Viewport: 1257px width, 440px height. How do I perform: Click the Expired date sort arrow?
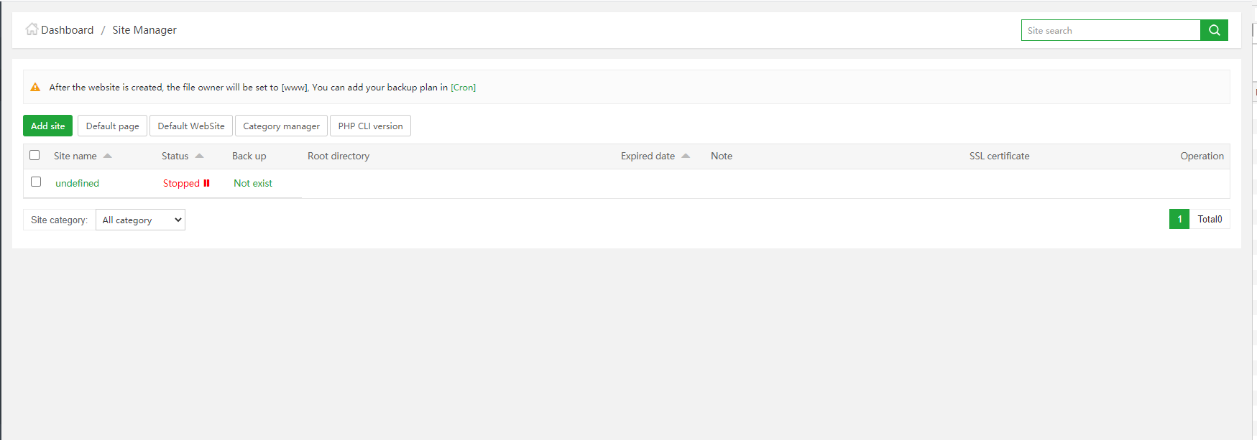[686, 156]
